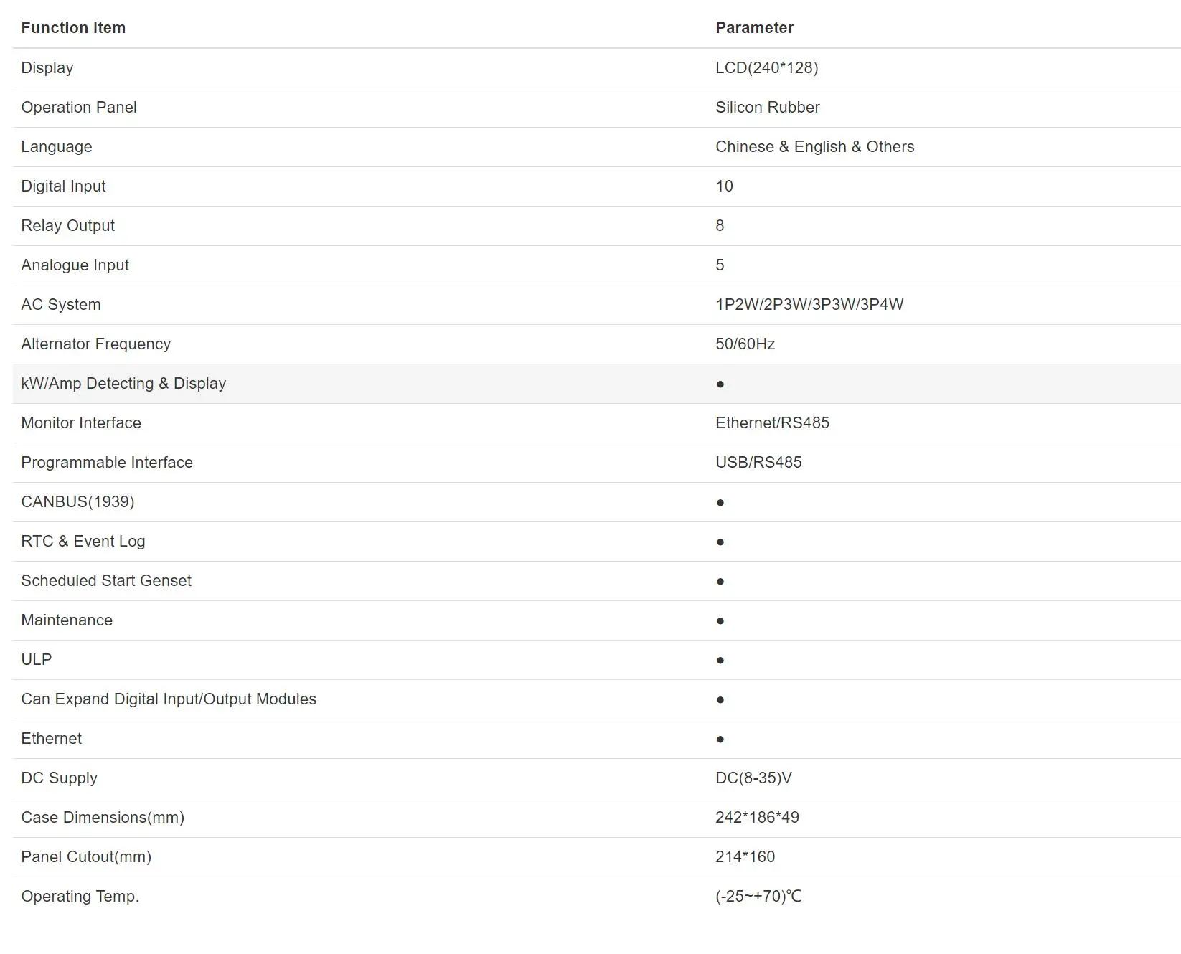Click the bullet in the ULP row
This screenshot has height=954, width=1181.
point(720,661)
